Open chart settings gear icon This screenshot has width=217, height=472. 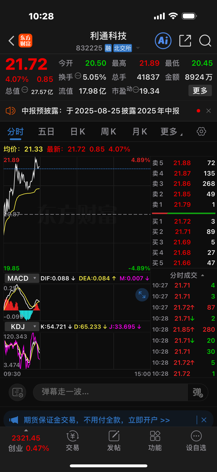201,131
